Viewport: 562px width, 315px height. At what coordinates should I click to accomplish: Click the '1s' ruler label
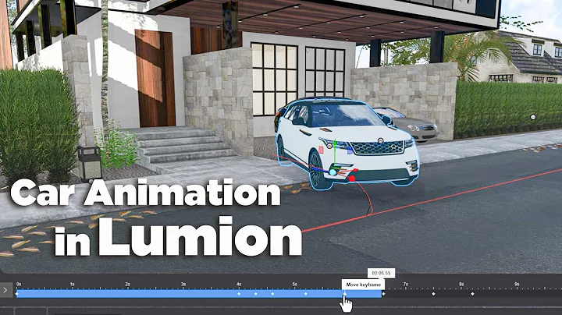point(72,285)
